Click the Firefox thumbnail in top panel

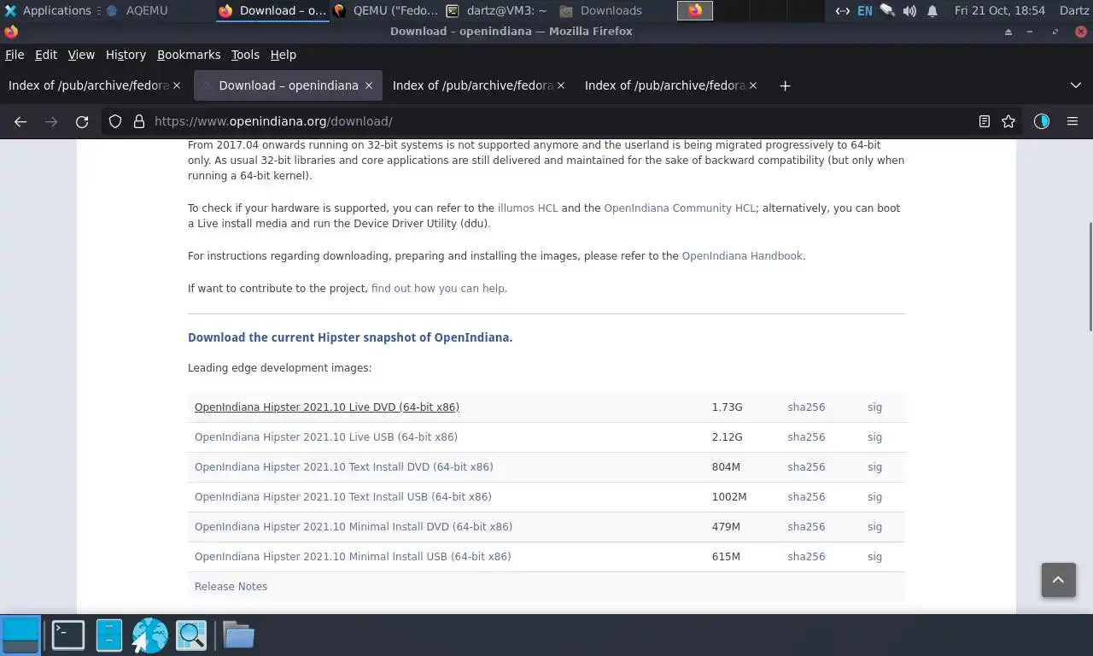click(695, 10)
